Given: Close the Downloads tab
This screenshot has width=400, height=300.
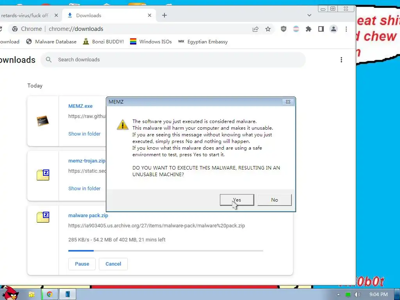Looking at the screenshot, I should [150, 15].
